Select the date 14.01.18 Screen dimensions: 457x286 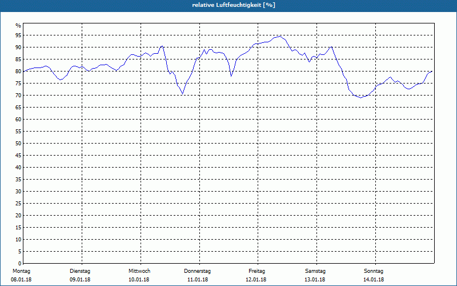point(374,280)
